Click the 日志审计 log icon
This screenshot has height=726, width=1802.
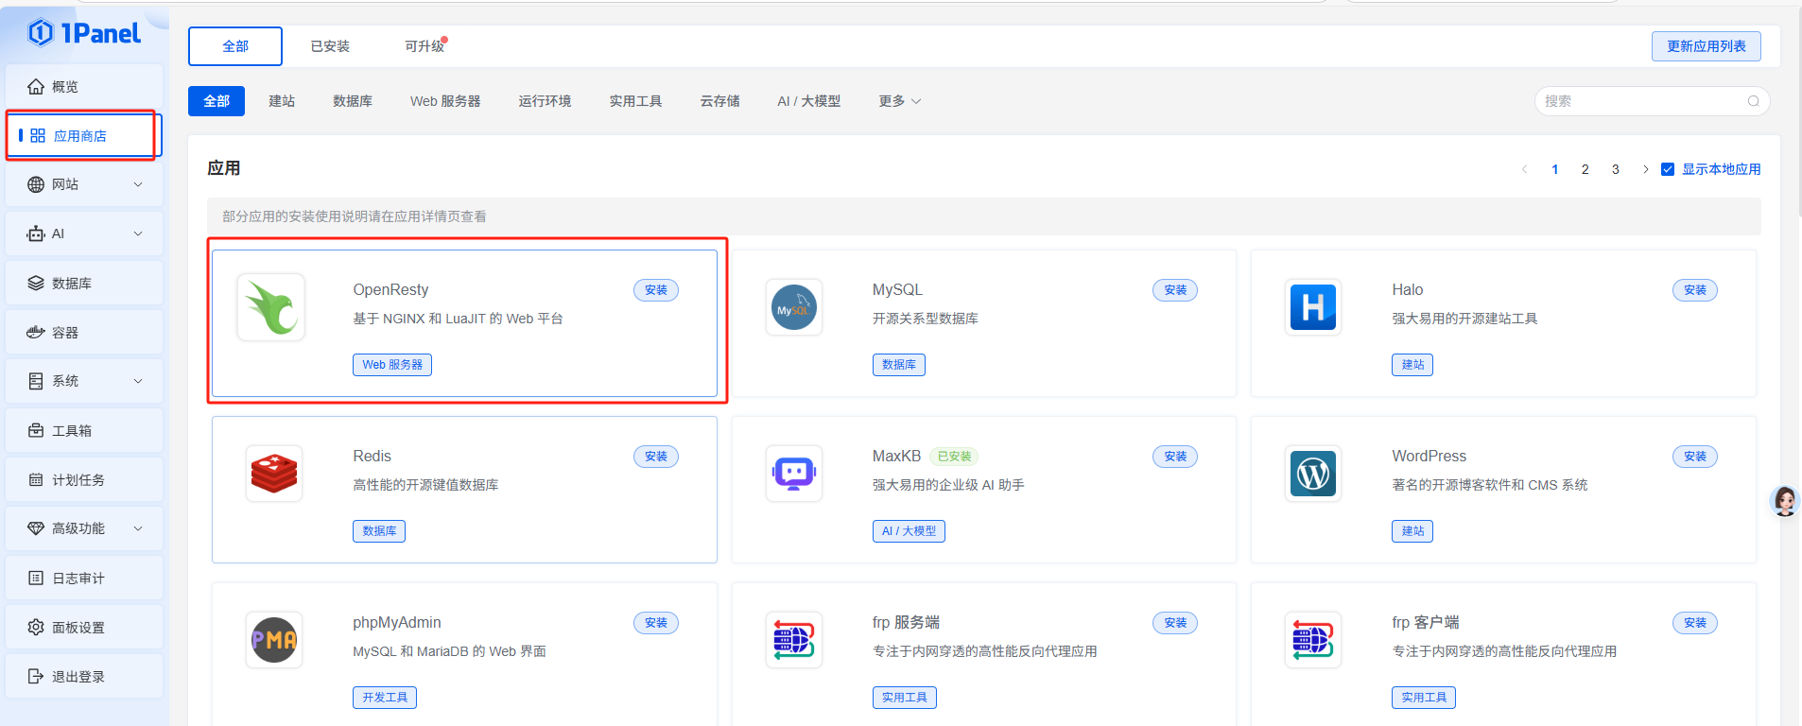pos(36,578)
